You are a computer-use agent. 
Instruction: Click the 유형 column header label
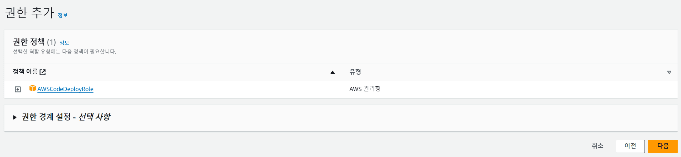(x=355, y=72)
